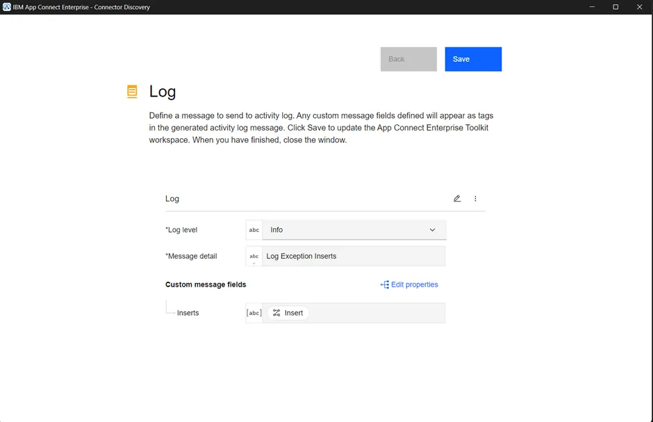This screenshot has width=653, height=422.
Task: Click the [abc] array type icon for Inserts
Action: 254,313
